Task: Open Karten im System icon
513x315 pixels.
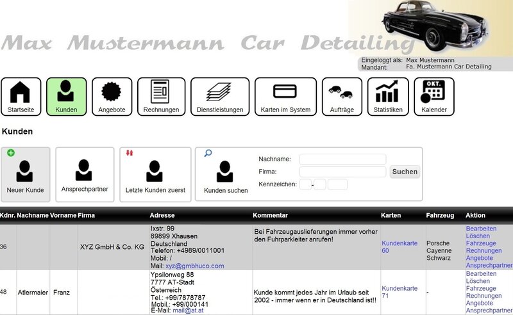Action: [285, 97]
